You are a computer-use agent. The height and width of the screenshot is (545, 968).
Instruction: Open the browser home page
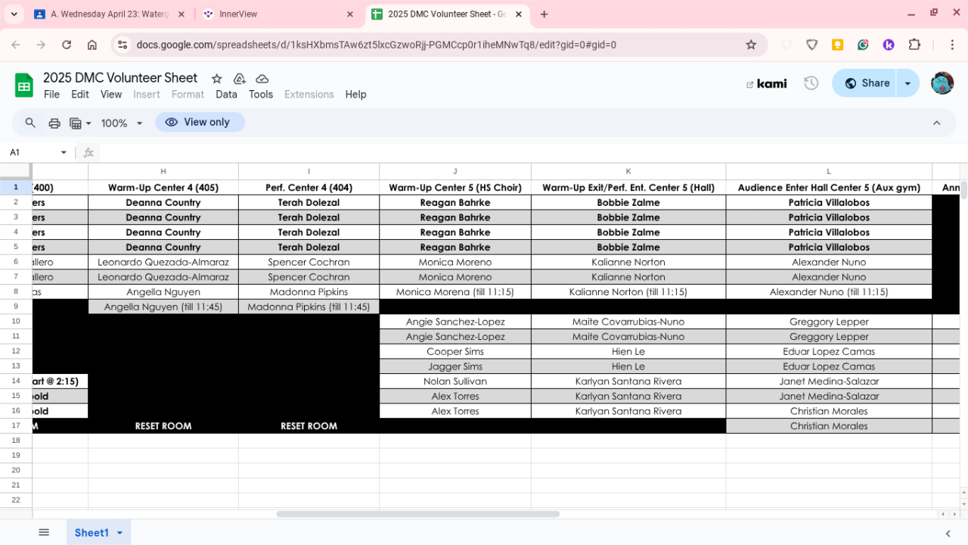point(92,45)
